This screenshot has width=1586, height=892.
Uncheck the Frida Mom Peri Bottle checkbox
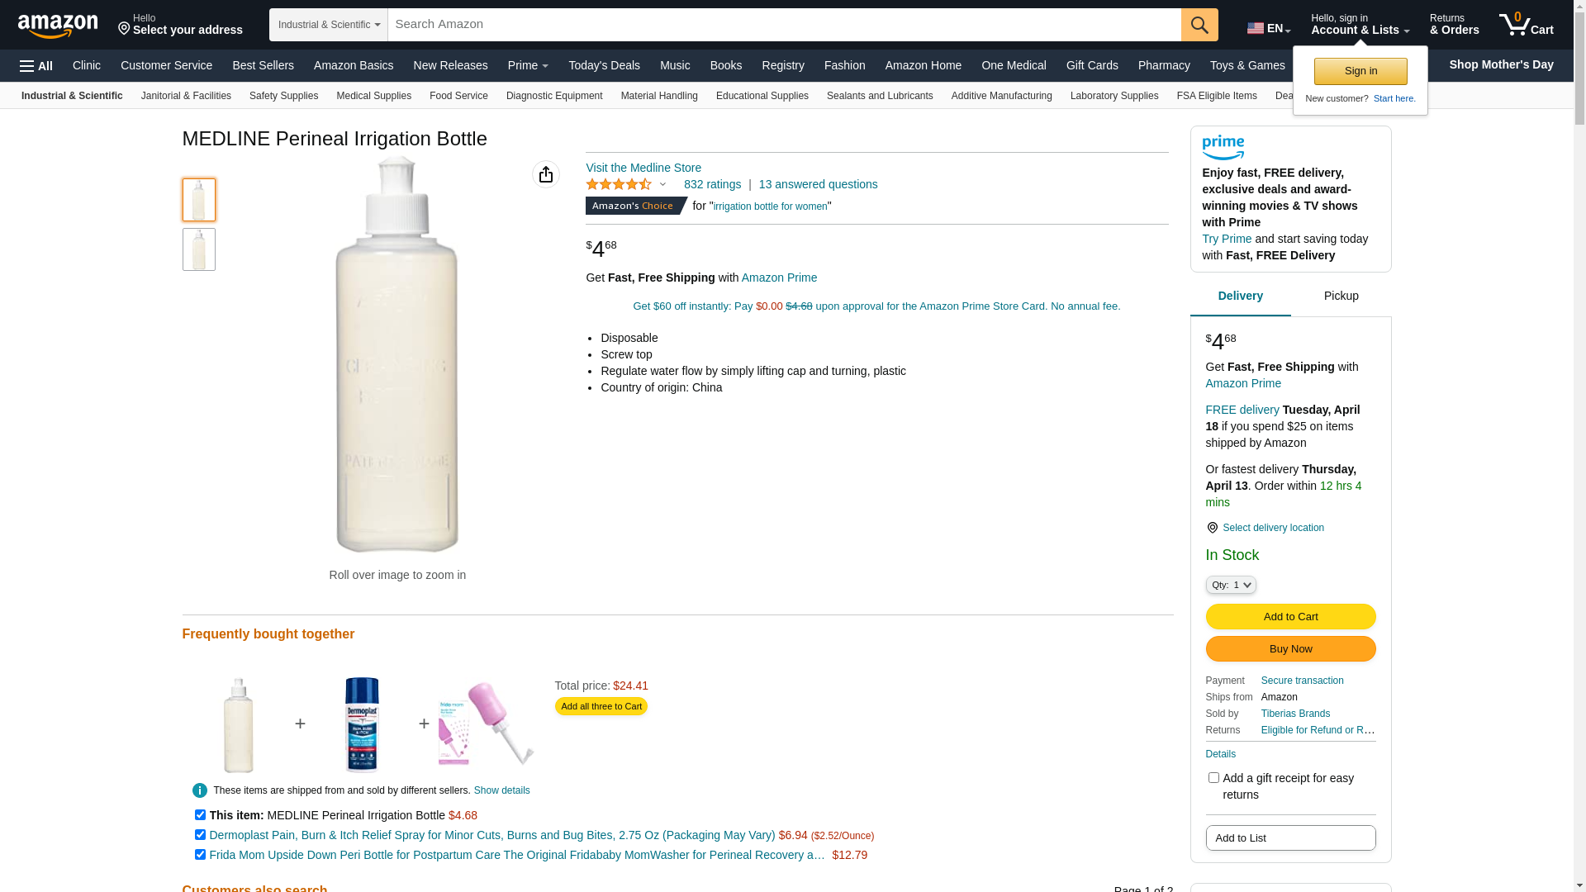tap(200, 855)
